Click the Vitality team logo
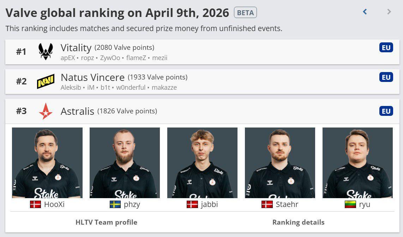403x237 pixels. (x=46, y=52)
